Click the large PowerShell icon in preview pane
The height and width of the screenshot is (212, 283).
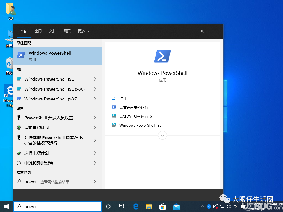point(162,56)
